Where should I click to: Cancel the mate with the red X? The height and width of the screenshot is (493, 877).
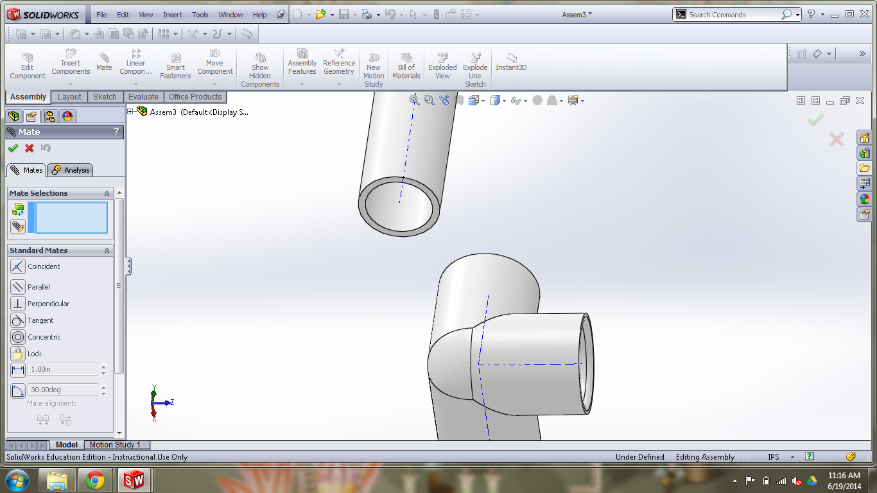coord(30,148)
